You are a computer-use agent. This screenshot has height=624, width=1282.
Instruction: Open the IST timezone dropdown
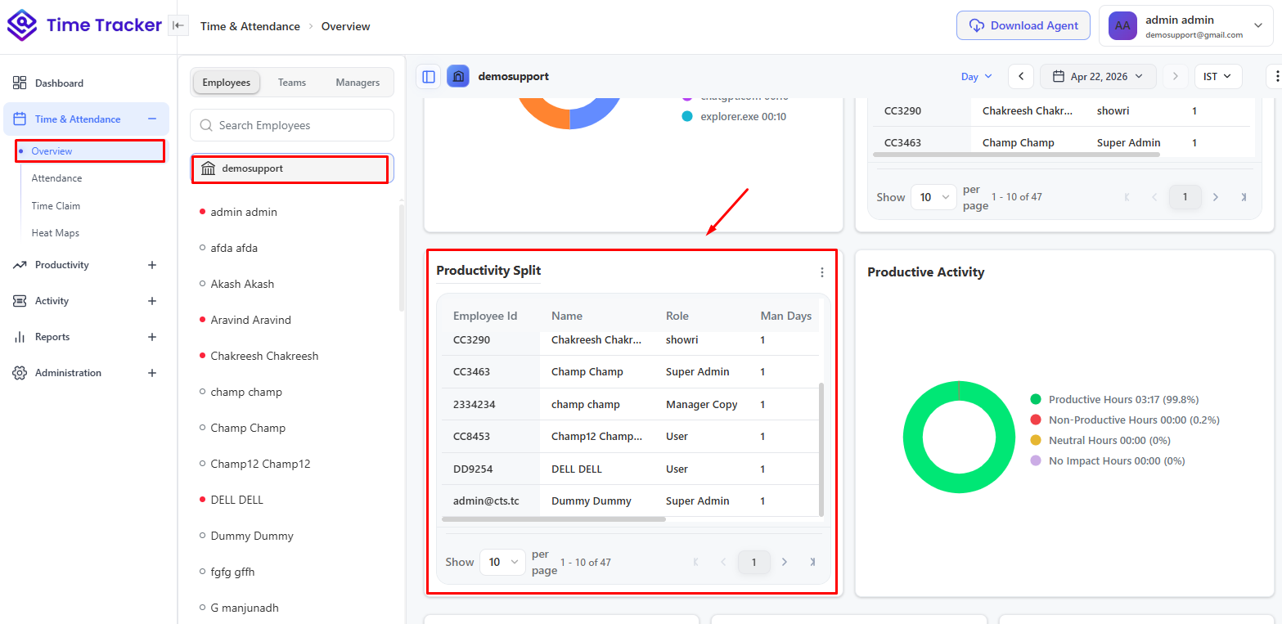pos(1218,76)
